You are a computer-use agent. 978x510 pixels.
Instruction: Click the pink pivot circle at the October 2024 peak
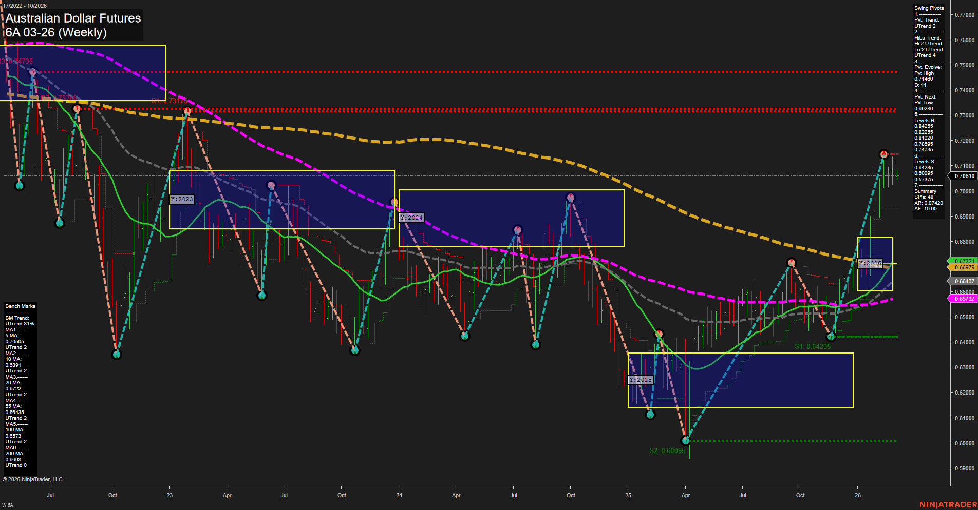click(571, 197)
